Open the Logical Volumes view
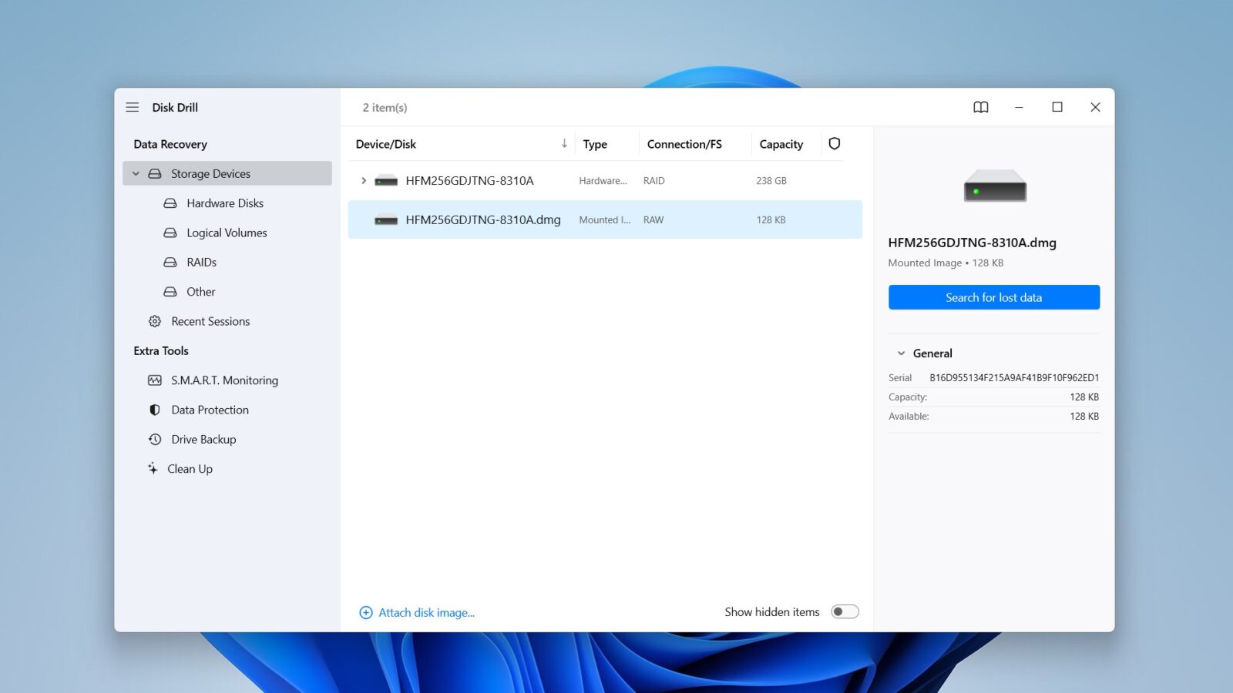The height and width of the screenshot is (693, 1233). 227,232
